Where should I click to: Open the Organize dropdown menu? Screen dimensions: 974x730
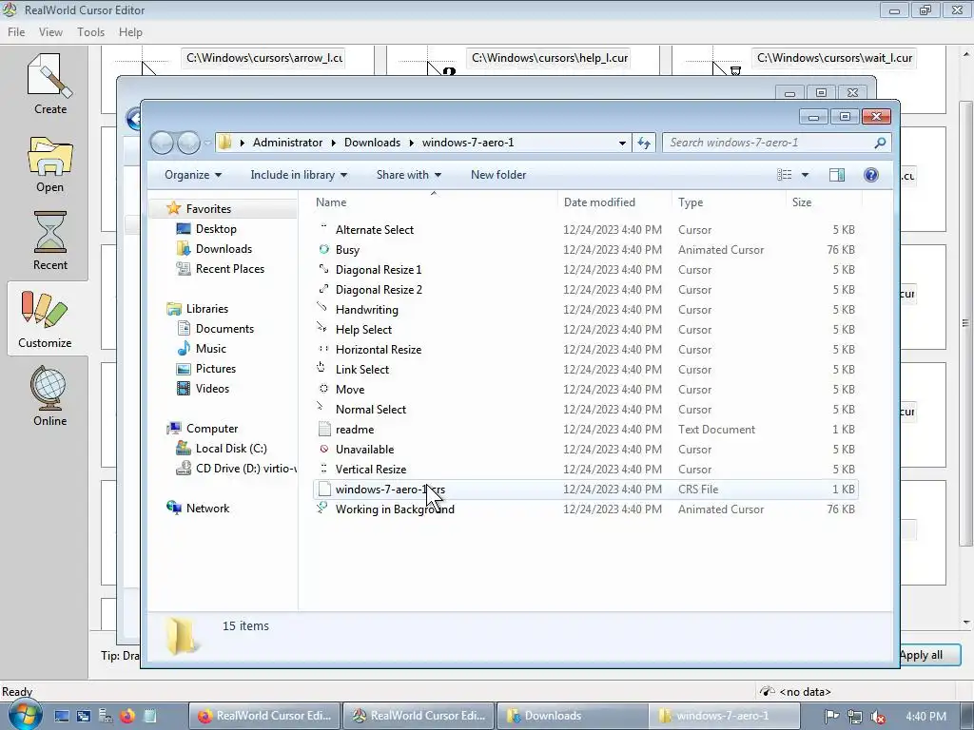click(192, 175)
